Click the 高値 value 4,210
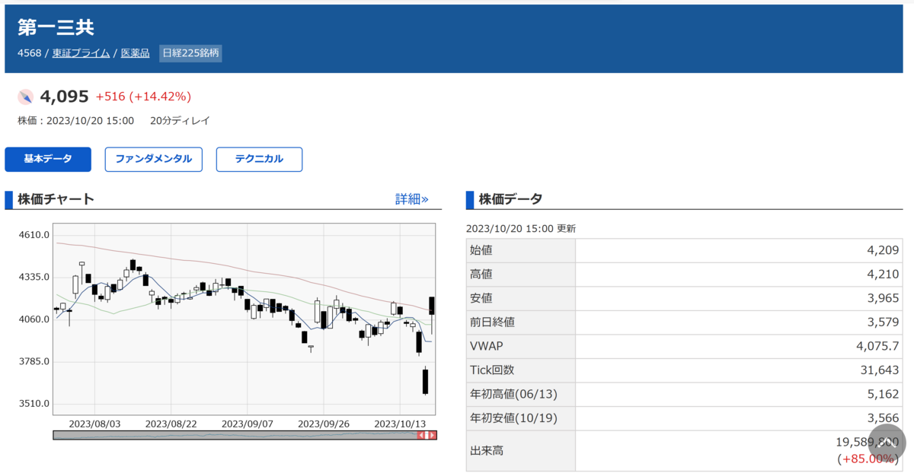The image size is (914, 473). 883,274
